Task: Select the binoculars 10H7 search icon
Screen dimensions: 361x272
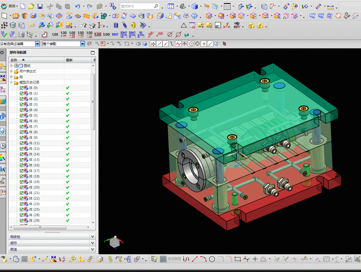Action: tap(237, 25)
